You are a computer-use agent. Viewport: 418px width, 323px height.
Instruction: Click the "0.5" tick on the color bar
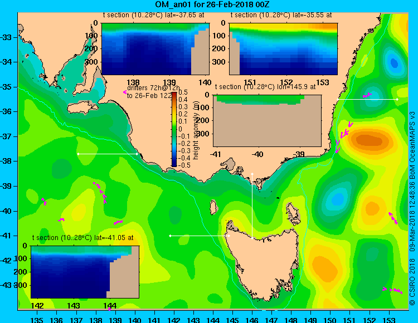tap(183, 92)
